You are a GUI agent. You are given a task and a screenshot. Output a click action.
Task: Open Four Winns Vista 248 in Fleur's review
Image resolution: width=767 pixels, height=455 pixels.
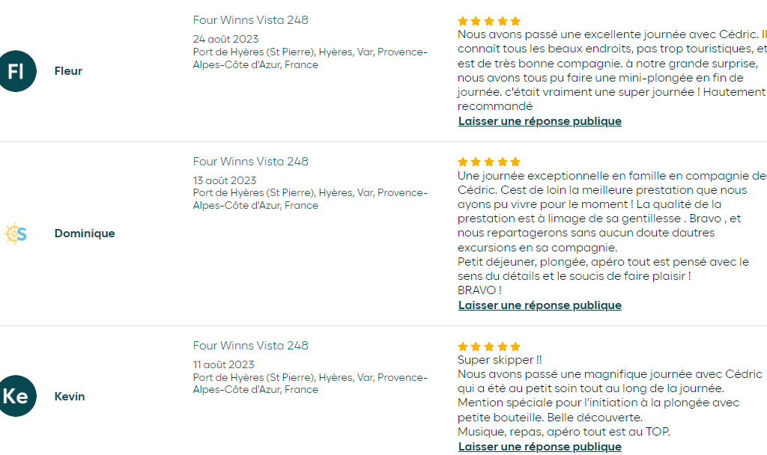(250, 20)
